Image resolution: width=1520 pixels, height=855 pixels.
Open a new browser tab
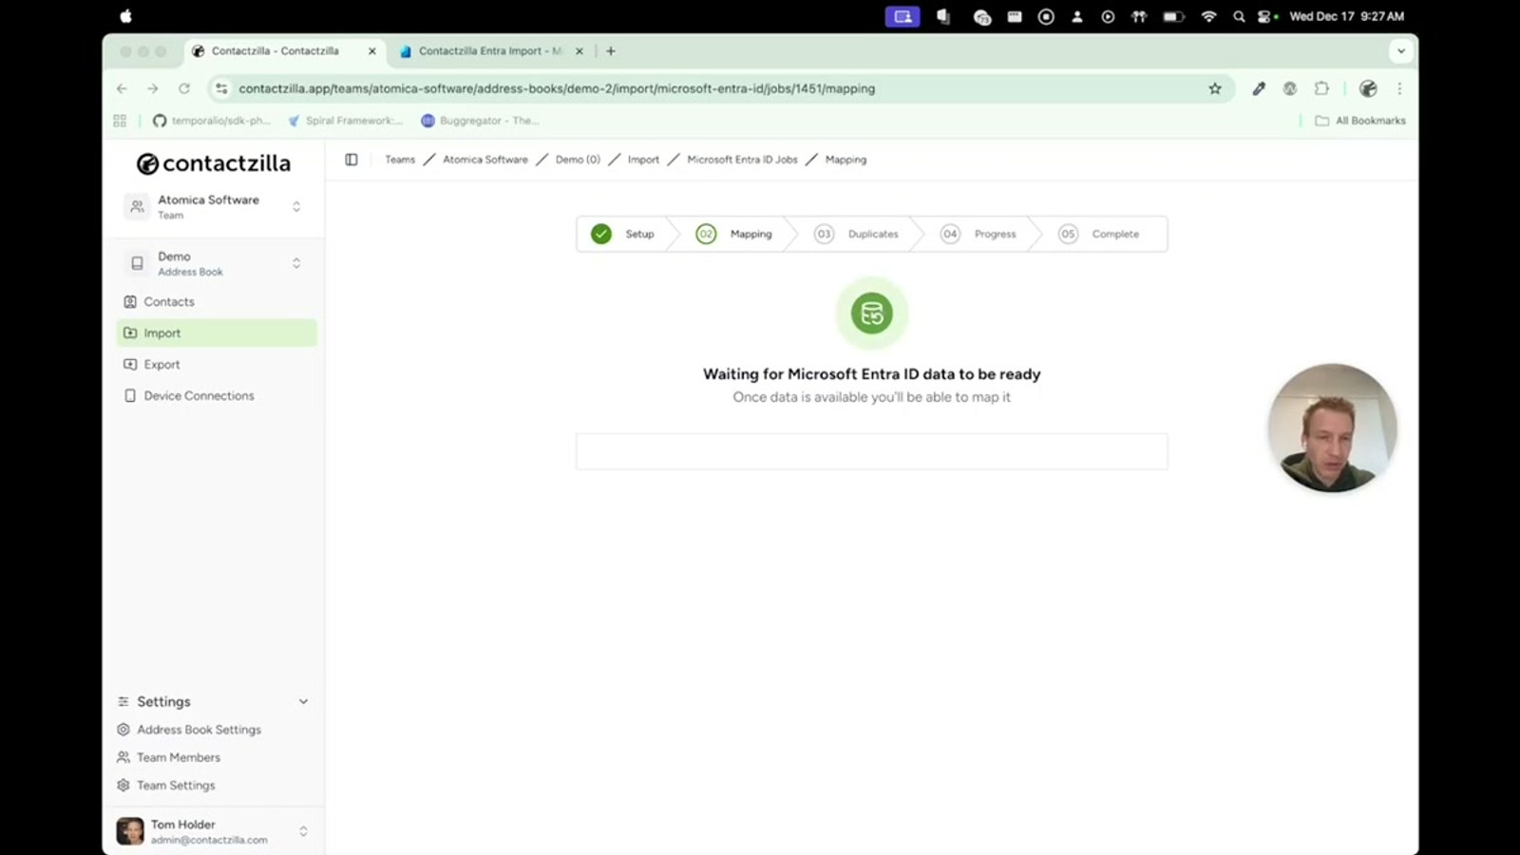point(611,51)
